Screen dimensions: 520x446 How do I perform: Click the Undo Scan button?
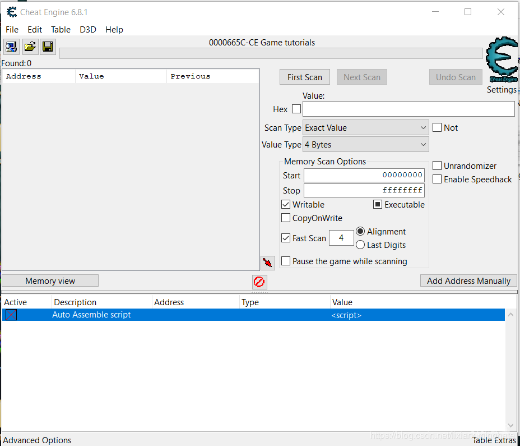pos(456,77)
